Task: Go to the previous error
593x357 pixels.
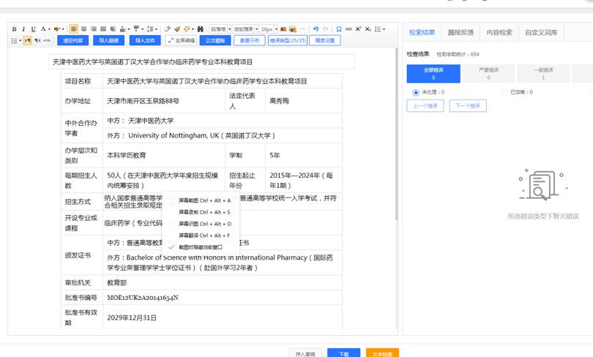Action: pyautogui.click(x=425, y=106)
